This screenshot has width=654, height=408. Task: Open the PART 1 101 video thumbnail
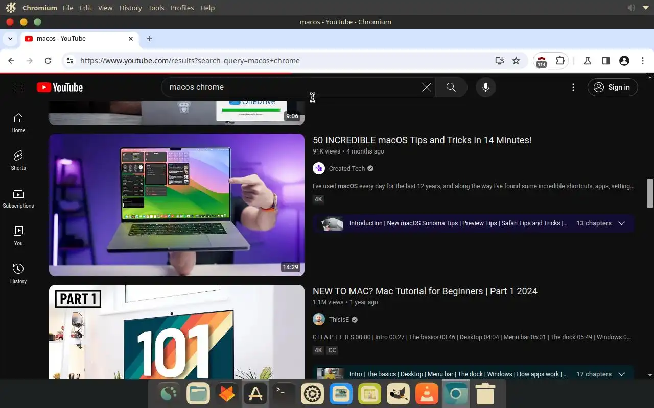tap(177, 332)
